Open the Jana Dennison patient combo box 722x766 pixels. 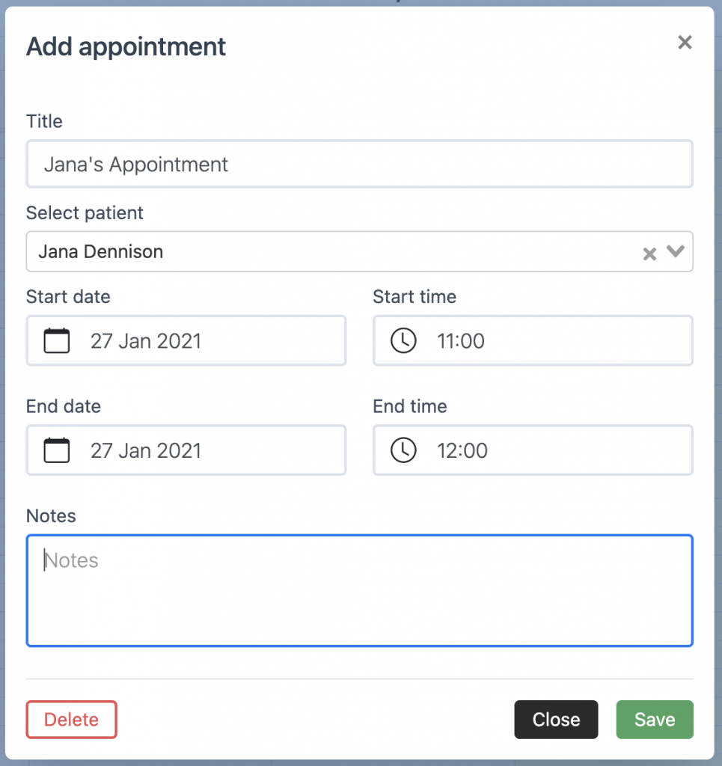tap(360, 251)
